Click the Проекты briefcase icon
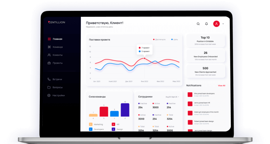The width and height of the screenshot is (270, 144). coord(49,63)
